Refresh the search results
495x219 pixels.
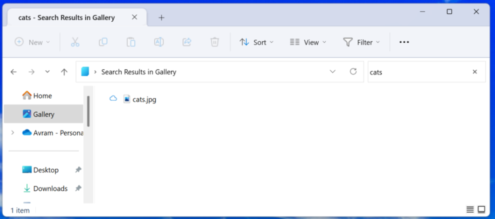click(x=353, y=72)
